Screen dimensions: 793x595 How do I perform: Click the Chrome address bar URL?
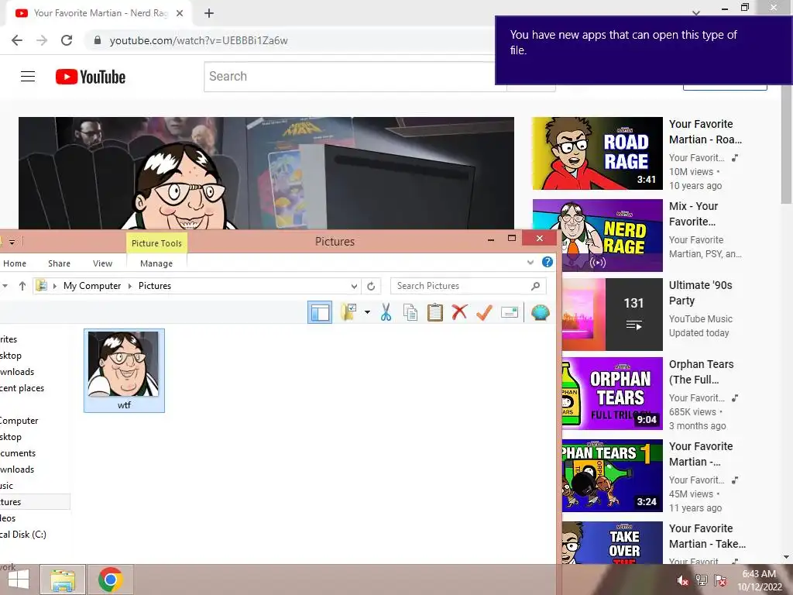(x=199, y=40)
